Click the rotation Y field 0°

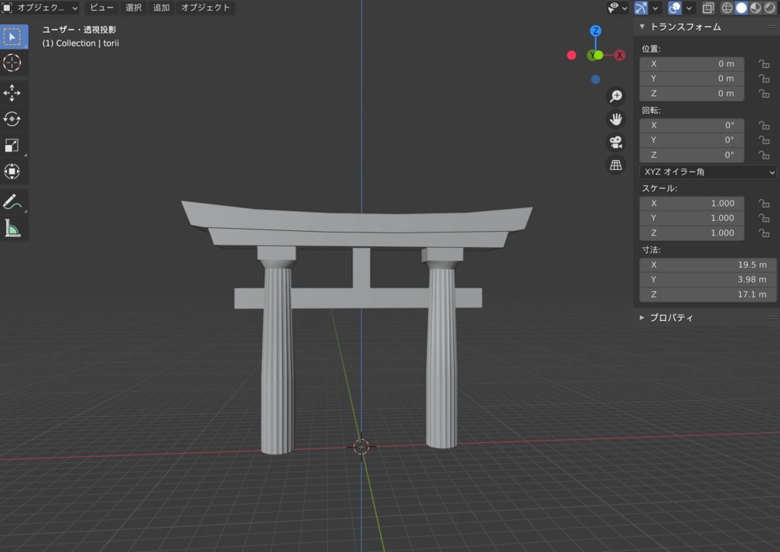[x=692, y=140]
